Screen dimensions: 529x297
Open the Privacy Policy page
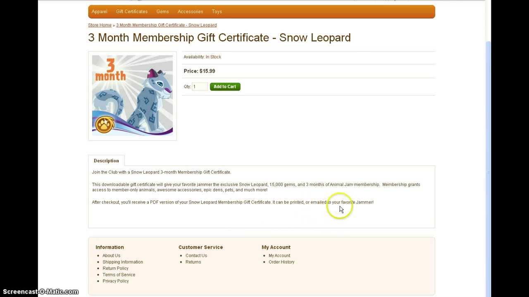point(116,281)
